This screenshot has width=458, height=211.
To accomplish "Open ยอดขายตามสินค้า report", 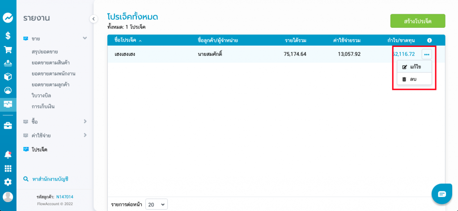I will pyautogui.click(x=51, y=63).
